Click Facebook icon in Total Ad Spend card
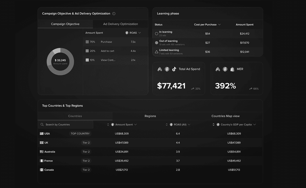Screen dimensions: 306x188 click(x=167, y=69)
